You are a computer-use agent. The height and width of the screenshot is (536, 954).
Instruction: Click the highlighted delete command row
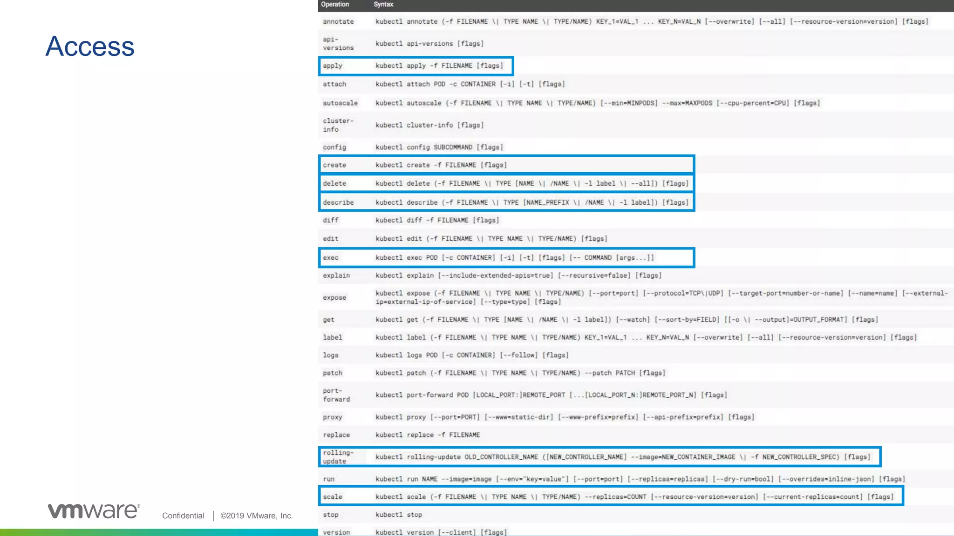506,184
